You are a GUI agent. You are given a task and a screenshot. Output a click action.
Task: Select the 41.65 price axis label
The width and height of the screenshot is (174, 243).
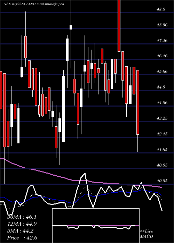click(162, 150)
